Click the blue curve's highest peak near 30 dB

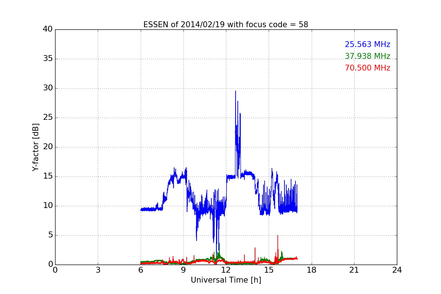[236, 92]
